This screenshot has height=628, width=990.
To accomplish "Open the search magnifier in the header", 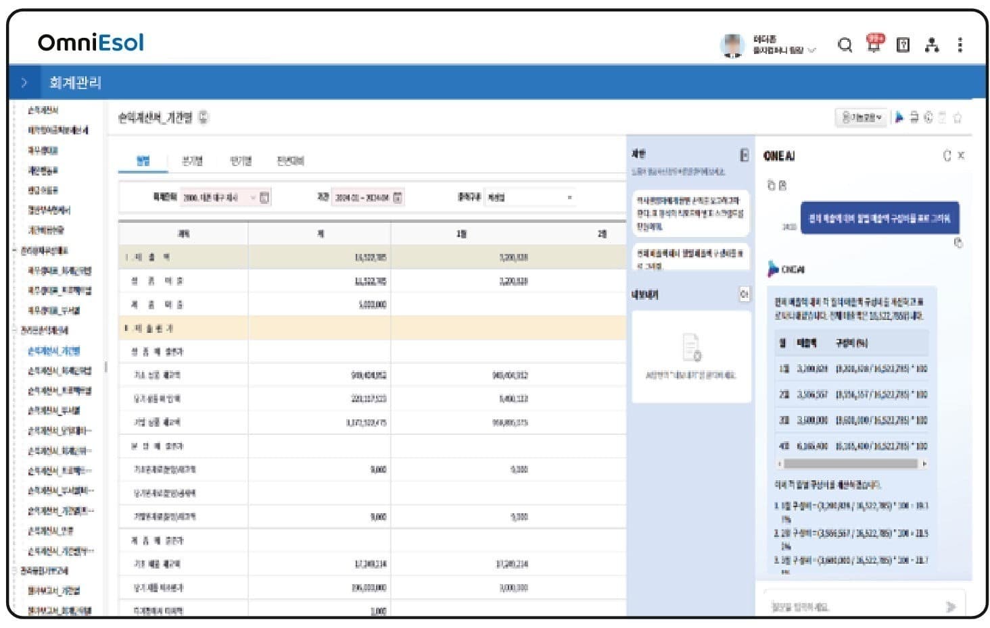I will 844,45.
